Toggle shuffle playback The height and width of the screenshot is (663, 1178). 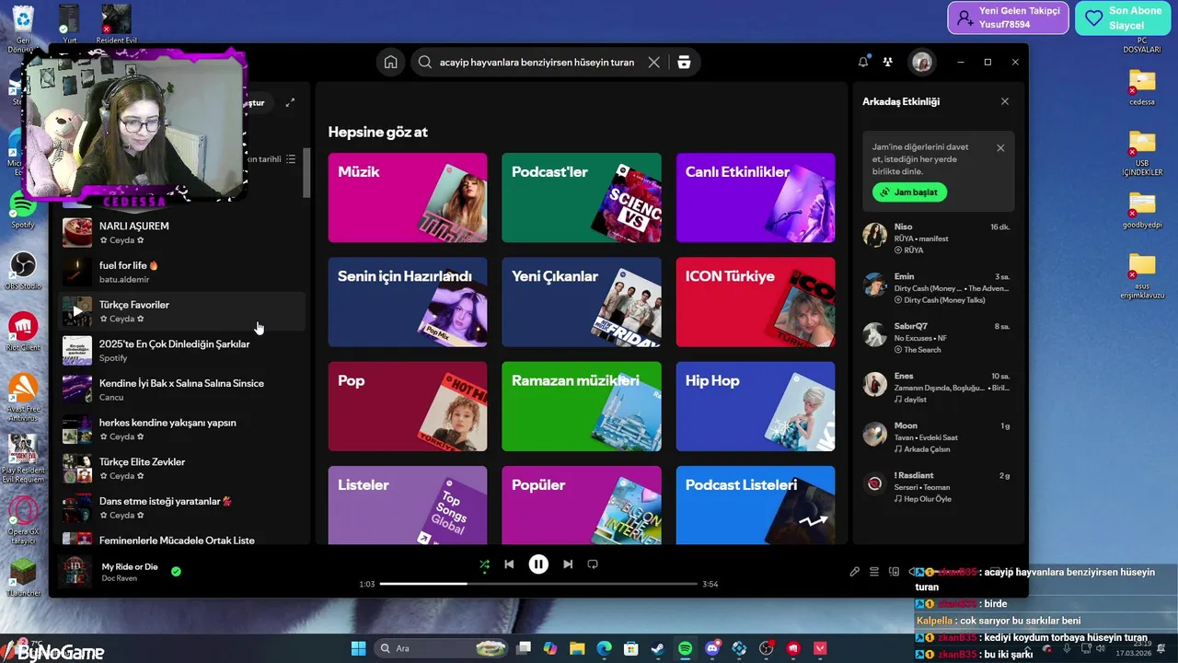pyautogui.click(x=484, y=564)
